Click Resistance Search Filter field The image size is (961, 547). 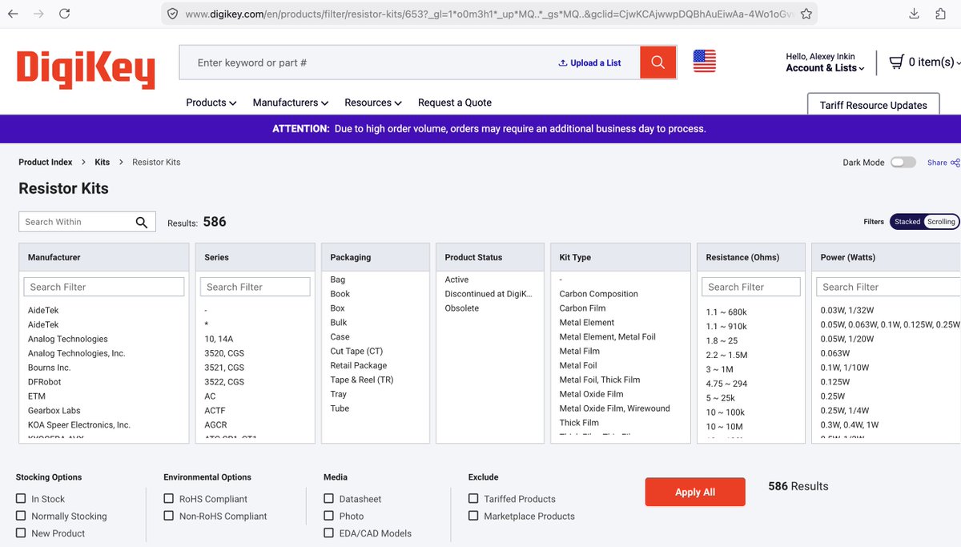(751, 287)
